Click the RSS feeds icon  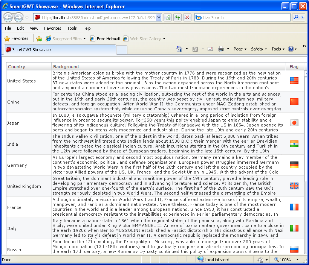pos(195,49)
